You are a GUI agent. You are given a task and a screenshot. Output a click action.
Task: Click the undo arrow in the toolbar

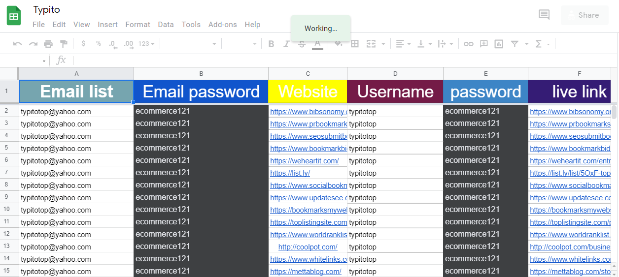point(18,44)
